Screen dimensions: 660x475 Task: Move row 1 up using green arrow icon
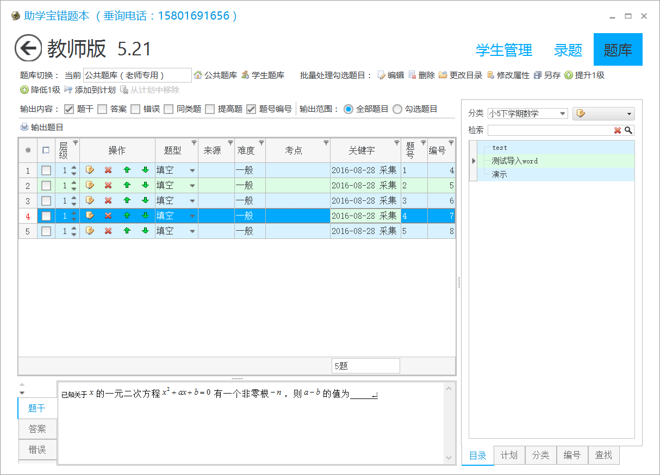[127, 170]
